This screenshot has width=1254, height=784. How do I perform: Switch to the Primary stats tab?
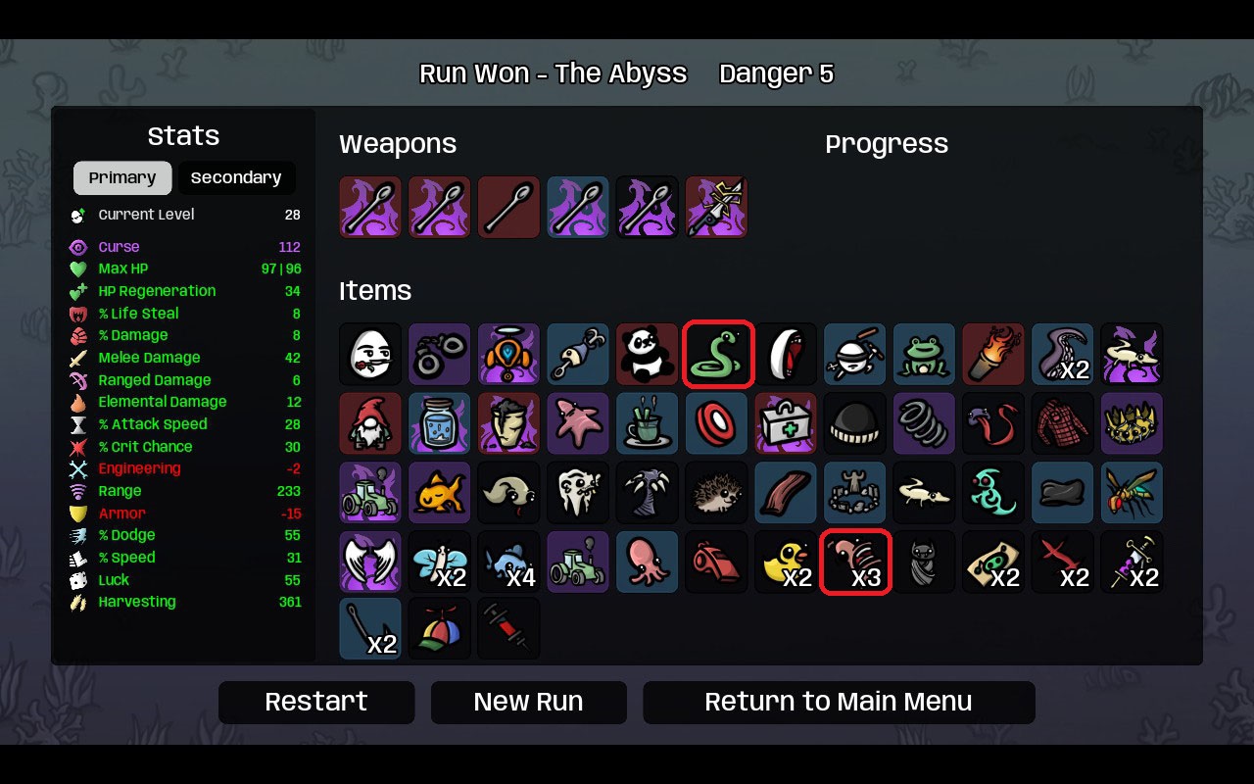122,177
